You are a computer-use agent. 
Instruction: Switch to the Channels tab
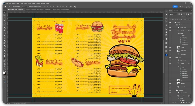coord(176,11)
